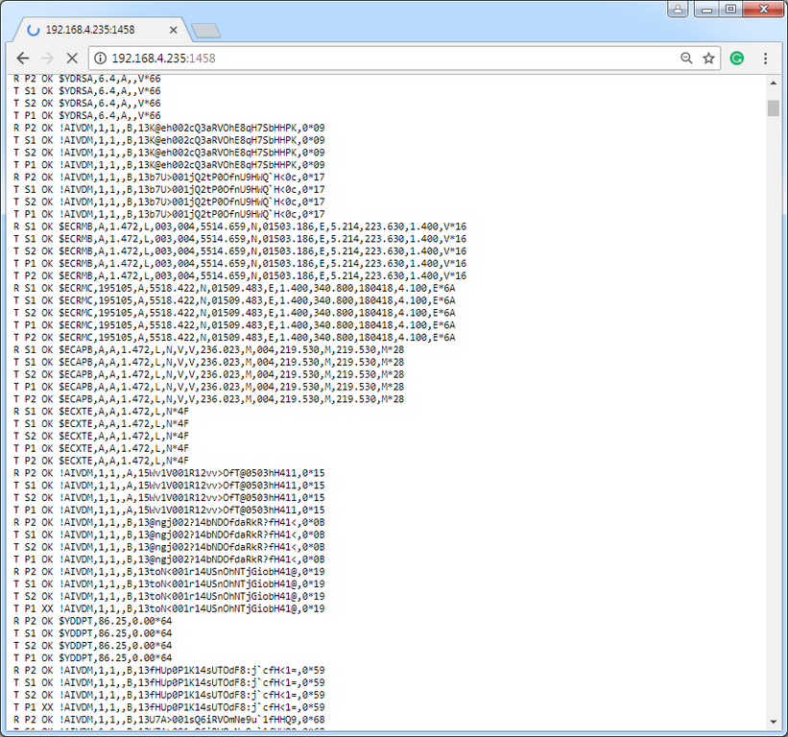
Task: Click the T P1 $YDDPT,86.25,0.00*64 line
Action: (x=92, y=657)
